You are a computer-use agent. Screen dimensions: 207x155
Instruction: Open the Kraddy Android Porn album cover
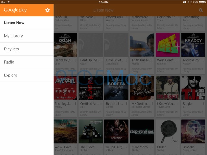pos(193,45)
